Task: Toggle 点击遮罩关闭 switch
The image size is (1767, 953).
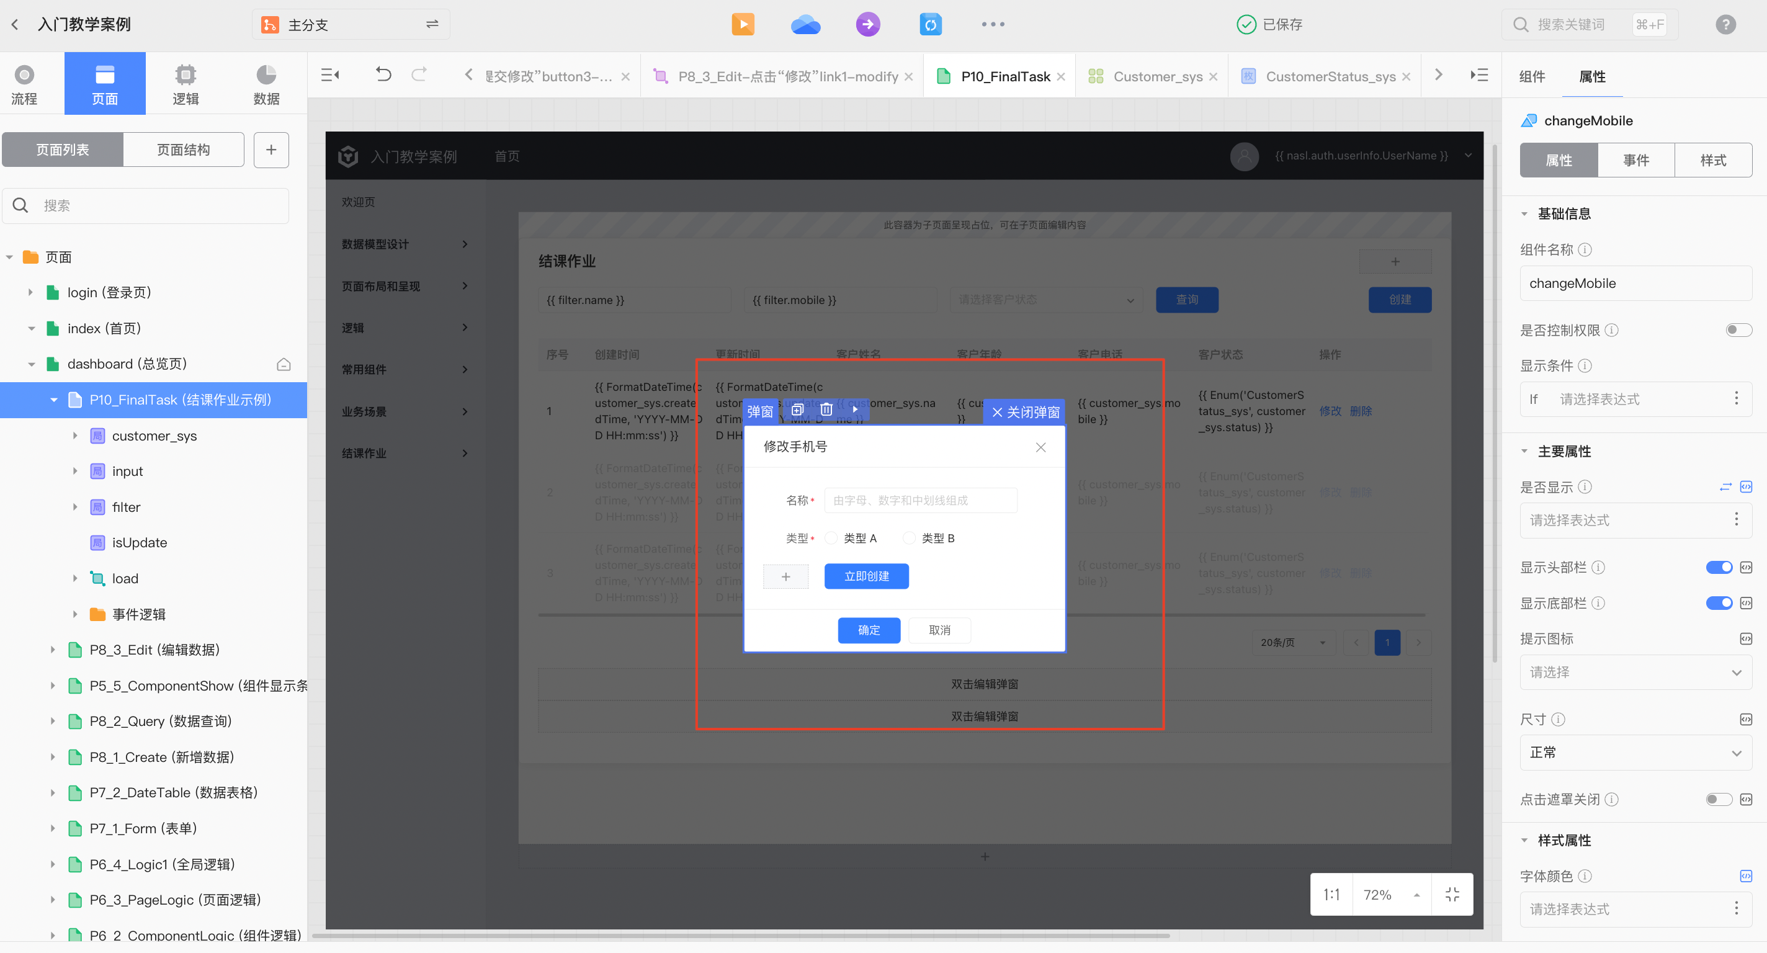Action: click(x=1719, y=799)
